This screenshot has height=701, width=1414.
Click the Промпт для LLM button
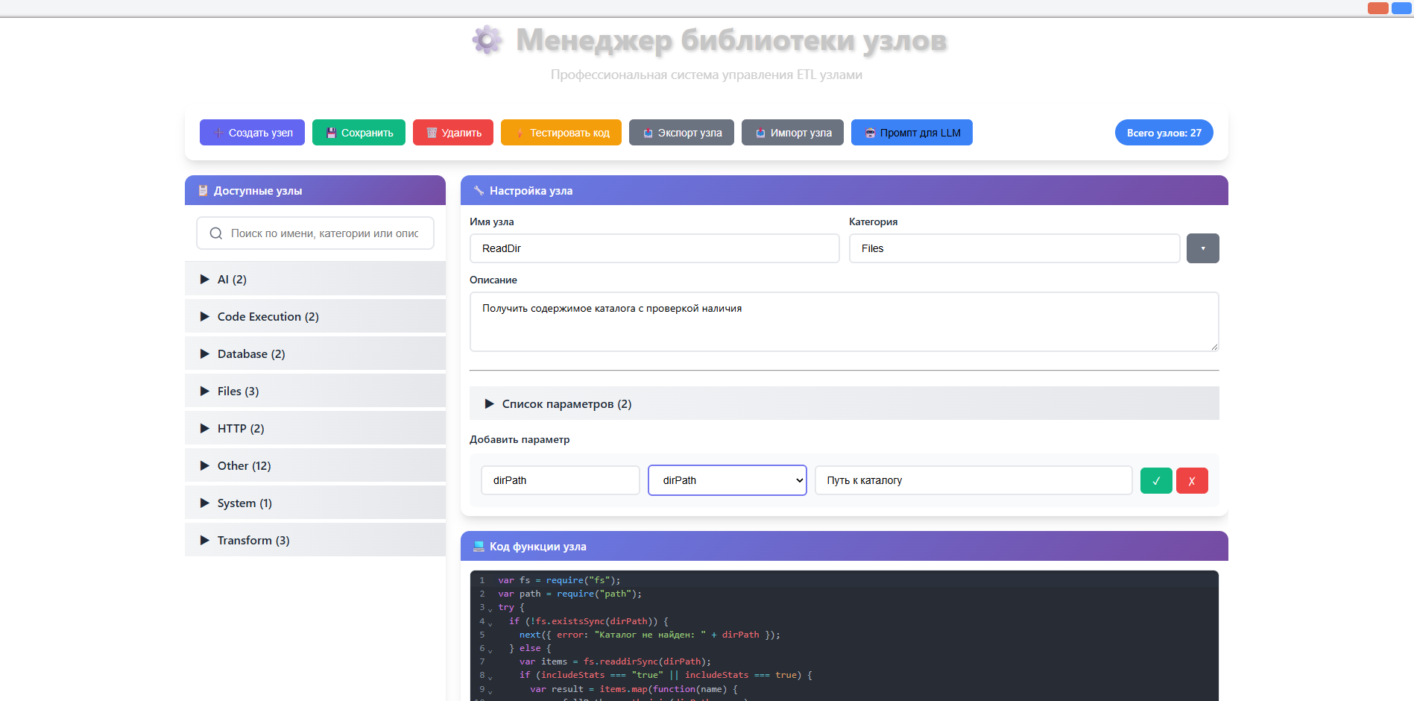coord(912,133)
